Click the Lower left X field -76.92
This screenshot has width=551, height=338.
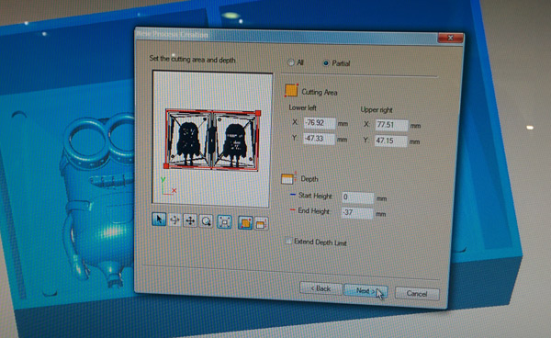[319, 123]
